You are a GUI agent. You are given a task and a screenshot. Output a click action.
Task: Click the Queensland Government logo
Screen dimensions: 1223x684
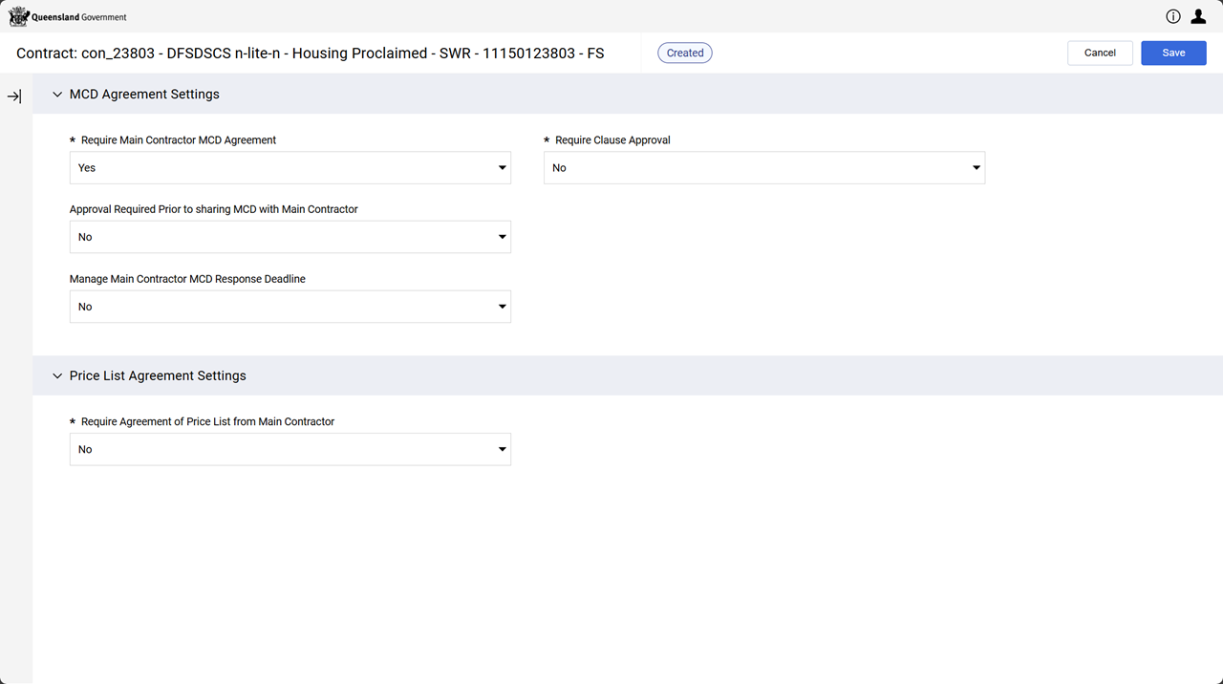[67, 16]
